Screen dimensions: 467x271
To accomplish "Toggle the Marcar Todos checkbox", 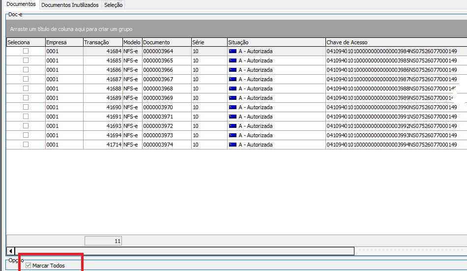I will (29, 265).
